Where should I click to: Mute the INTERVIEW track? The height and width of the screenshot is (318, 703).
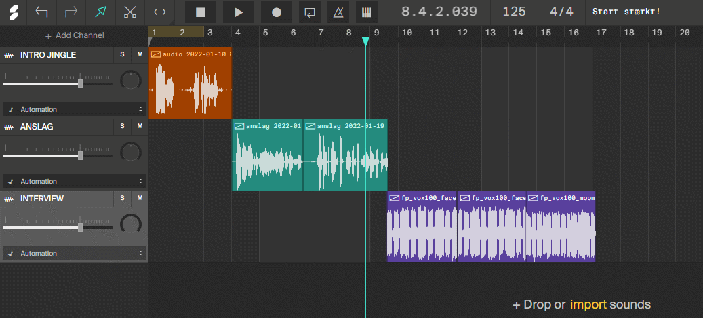pos(140,198)
